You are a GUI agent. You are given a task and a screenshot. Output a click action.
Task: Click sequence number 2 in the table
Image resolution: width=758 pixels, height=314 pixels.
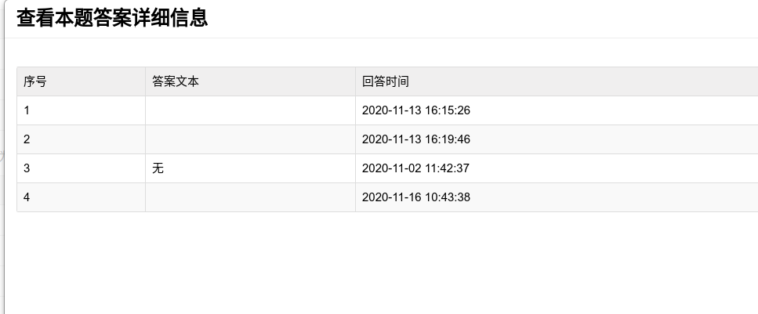tap(27, 139)
